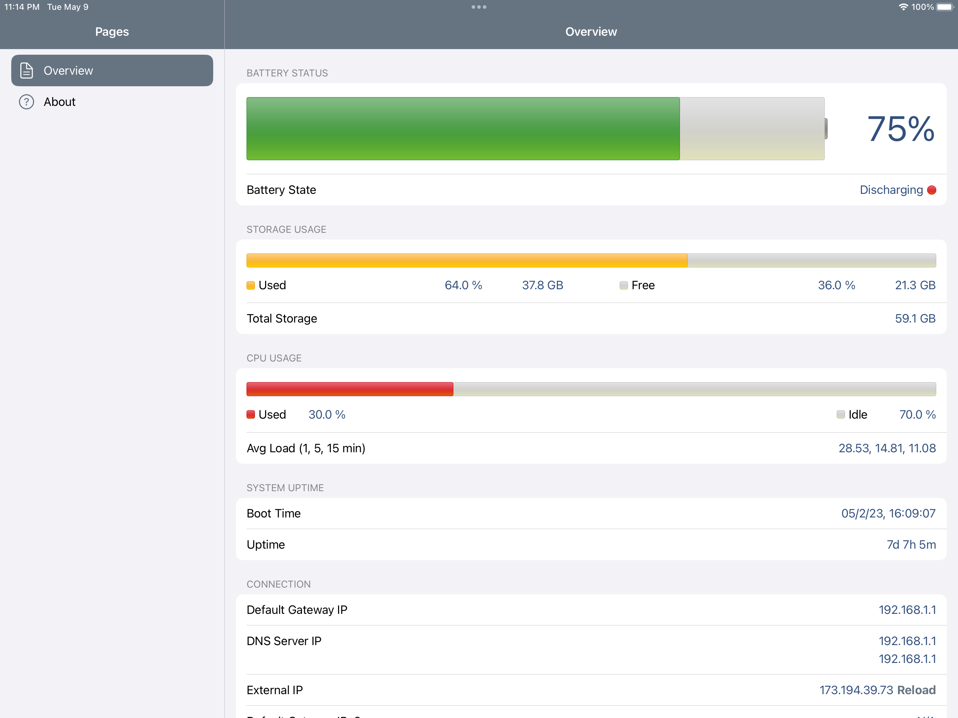Tap the red Discharging status indicator dot
This screenshot has width=958, height=718.
point(932,190)
